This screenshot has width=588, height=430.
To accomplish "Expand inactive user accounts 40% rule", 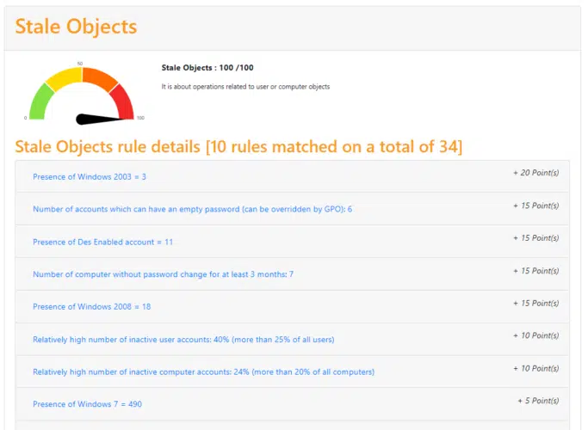I will pos(183,340).
